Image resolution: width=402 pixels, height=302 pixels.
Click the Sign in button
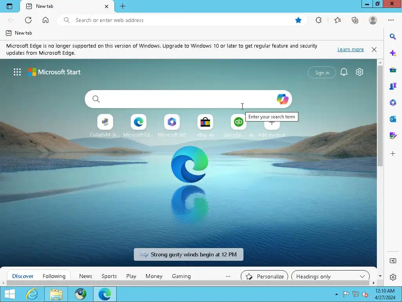pos(322,73)
